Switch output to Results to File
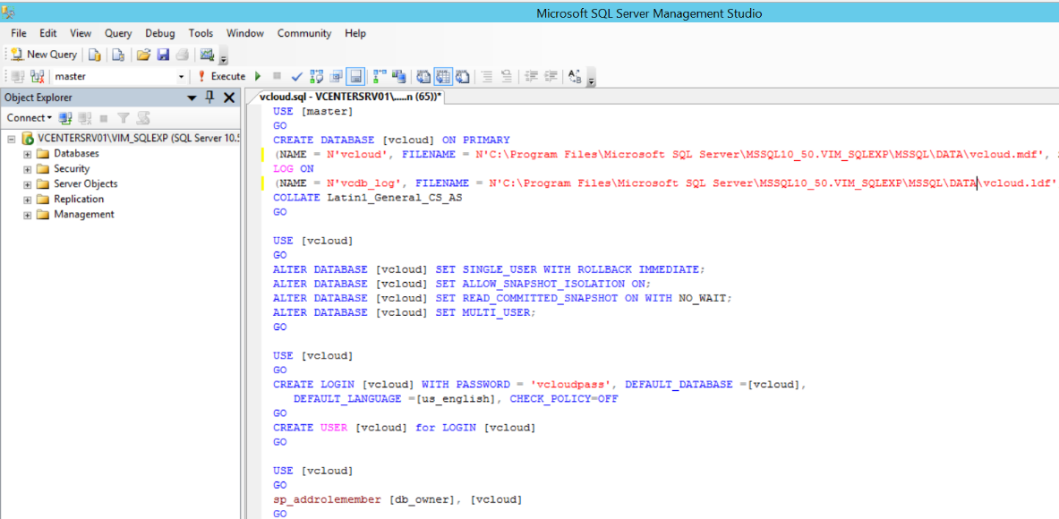 [462, 76]
